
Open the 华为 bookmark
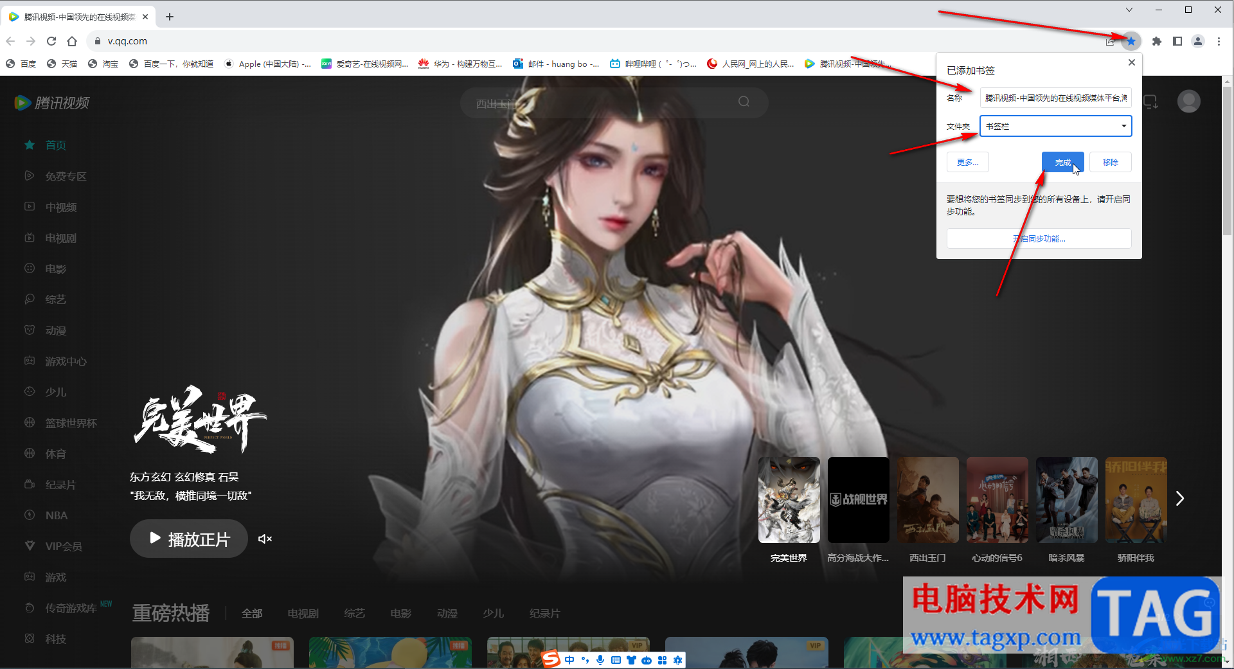[x=461, y=64]
